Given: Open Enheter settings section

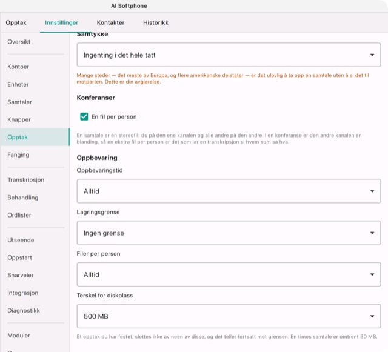Looking at the screenshot, I should coord(35,84).
